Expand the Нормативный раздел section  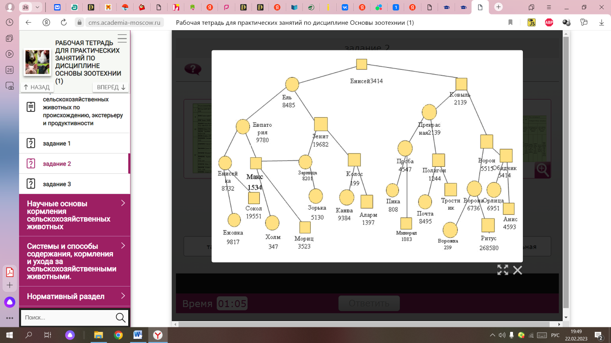[x=123, y=296]
